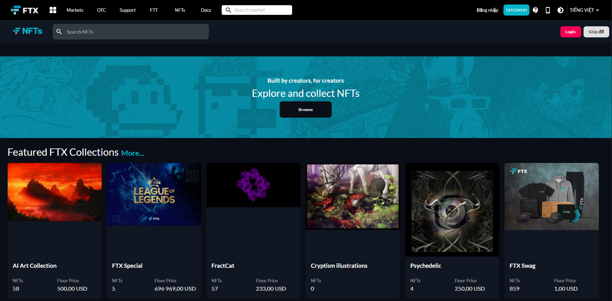
Task: Click the 233,00 USD floor price
Action: click(271, 289)
